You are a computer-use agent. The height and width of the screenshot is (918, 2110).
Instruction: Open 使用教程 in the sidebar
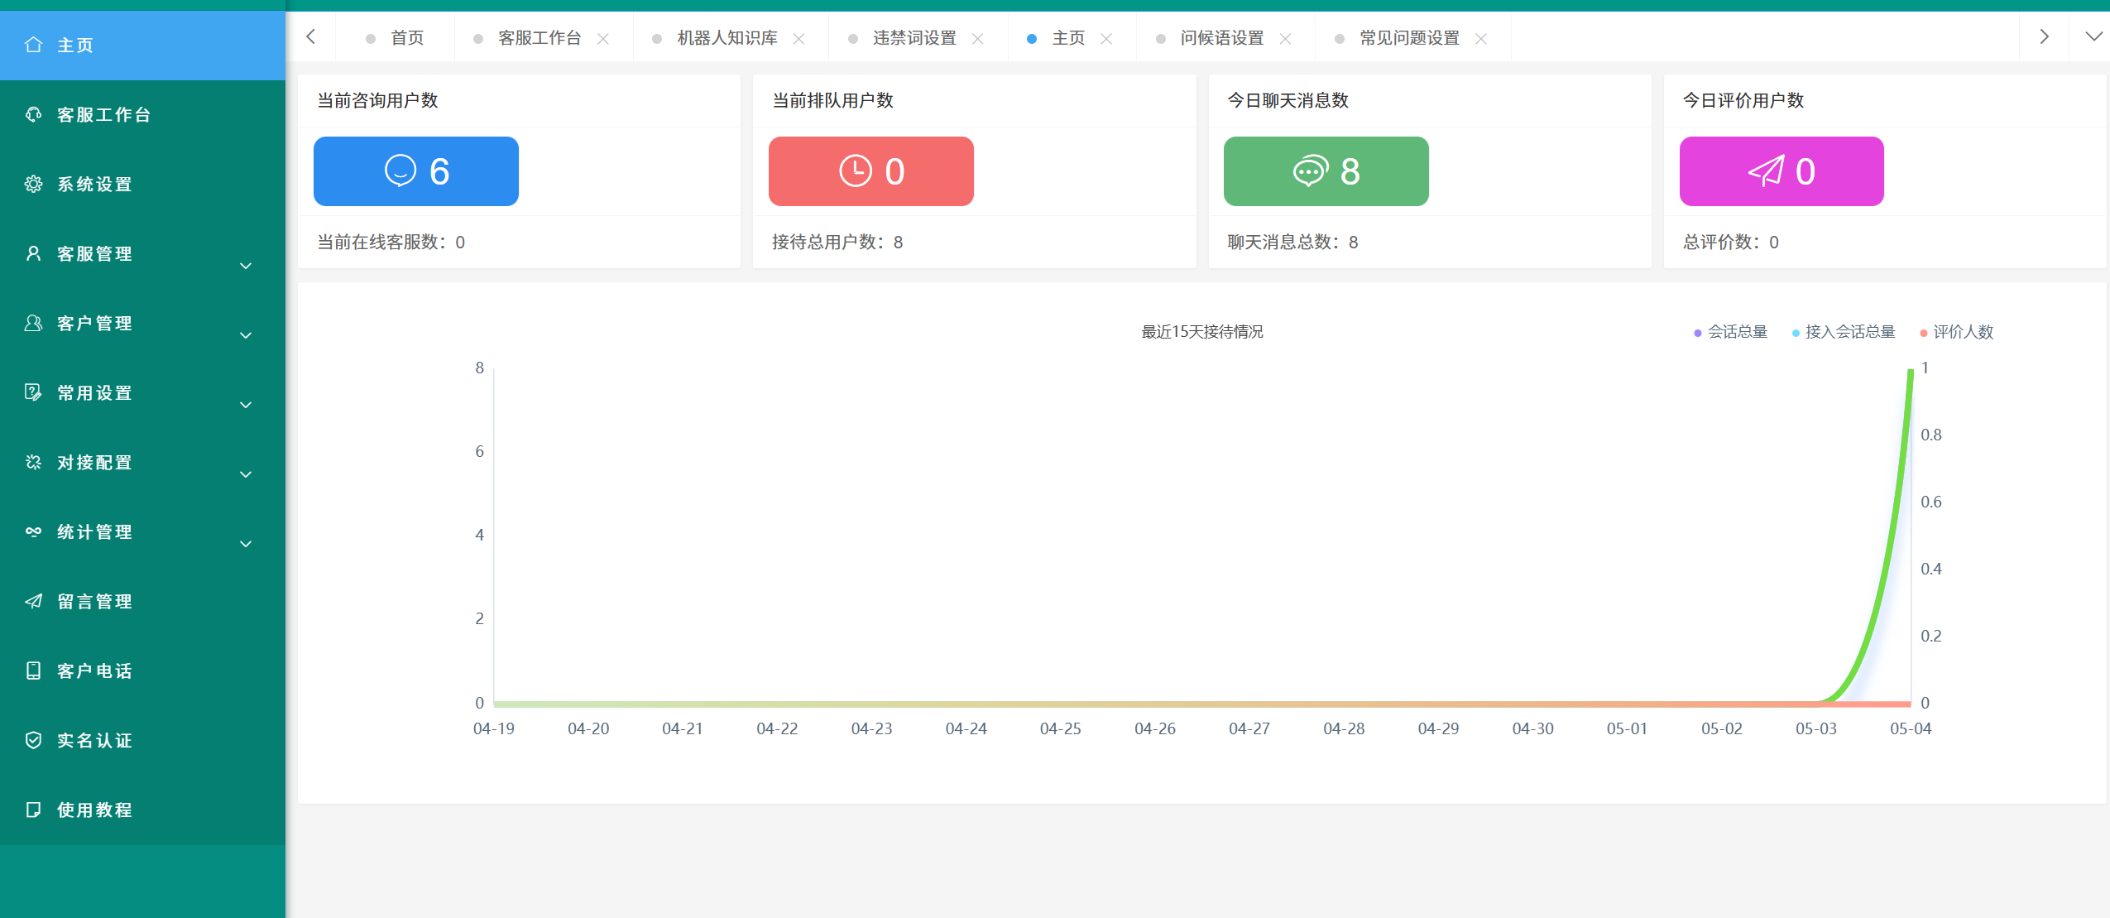click(x=142, y=810)
